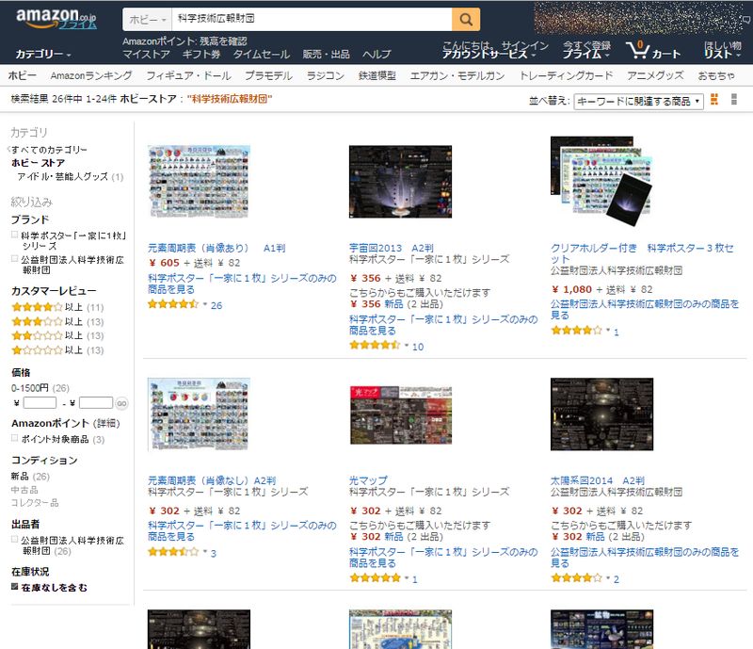
Task: Open the ホビー search category dropdown
Action: tap(148, 19)
